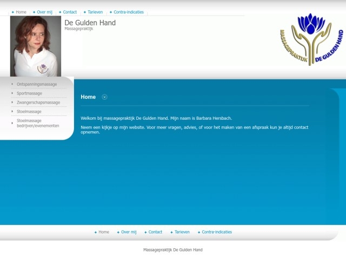Open Home in the top navigation
Viewport: 346px width, 259px height.
pyautogui.click(x=21, y=12)
